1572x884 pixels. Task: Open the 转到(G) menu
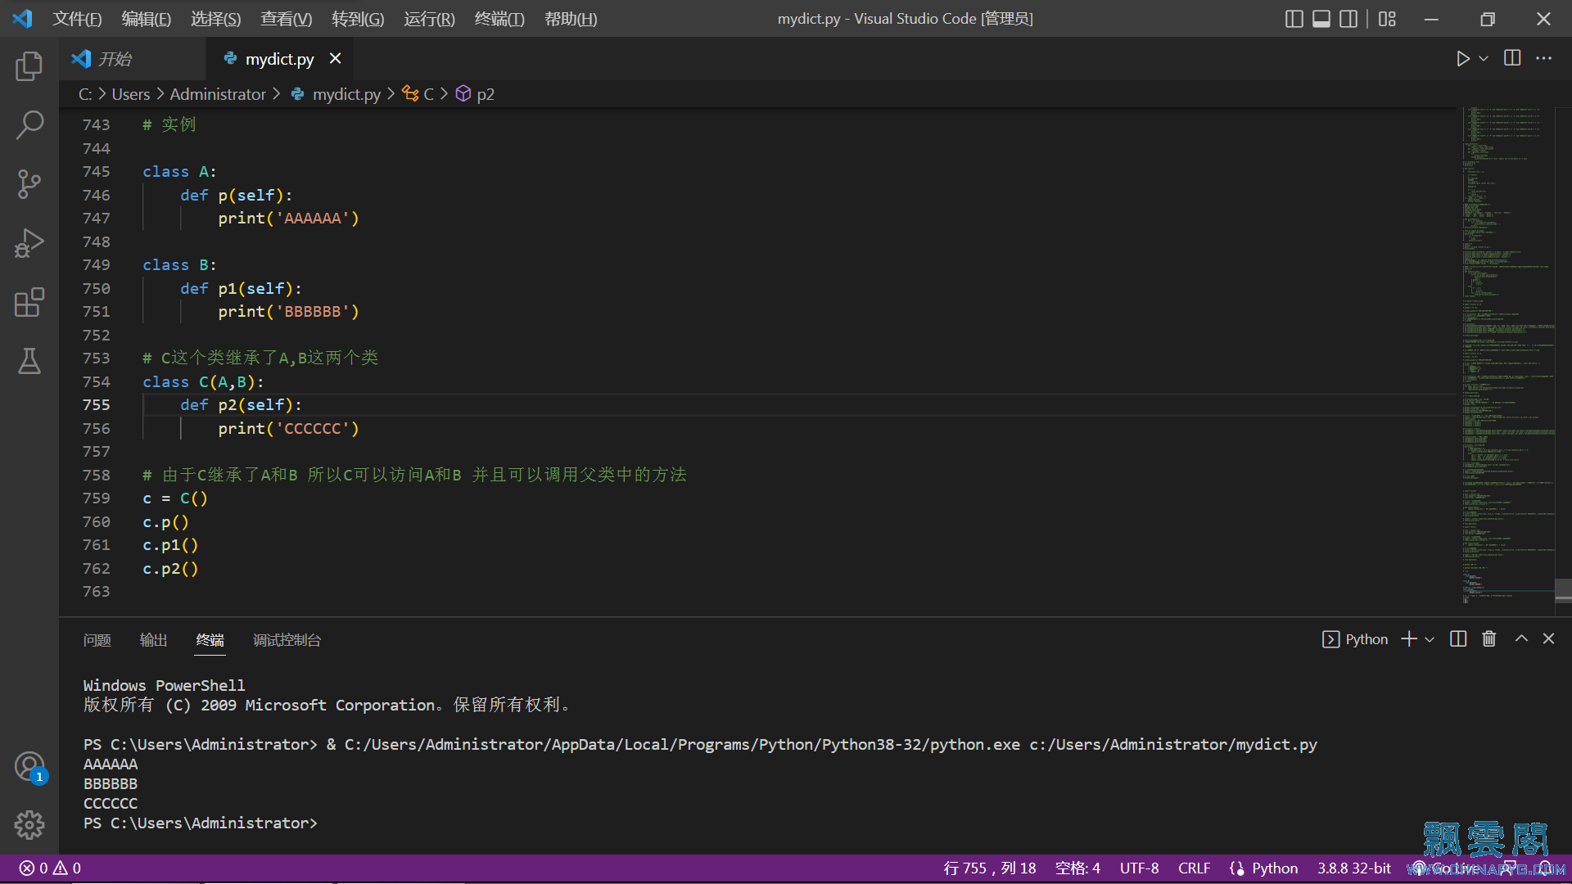point(358,19)
